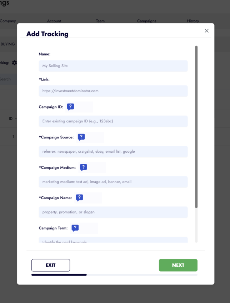
Task: Open the History tab
Action: (193, 21)
